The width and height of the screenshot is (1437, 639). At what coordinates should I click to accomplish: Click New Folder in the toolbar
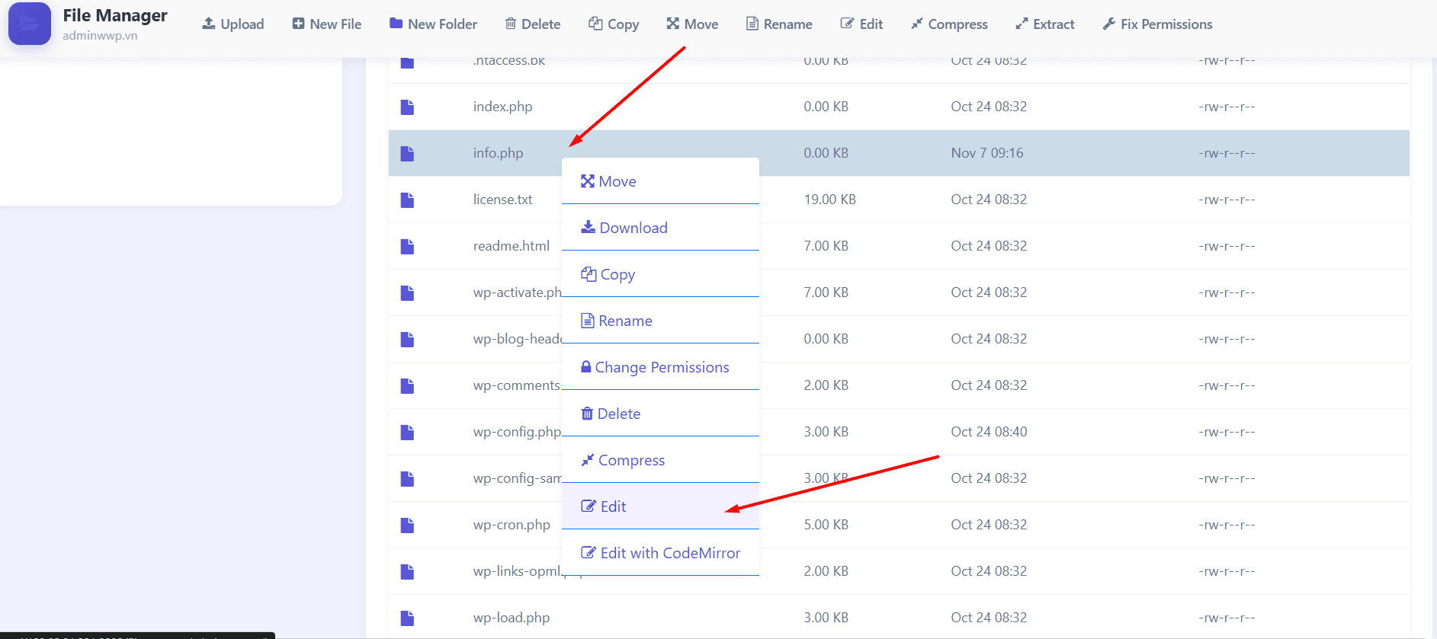(433, 24)
